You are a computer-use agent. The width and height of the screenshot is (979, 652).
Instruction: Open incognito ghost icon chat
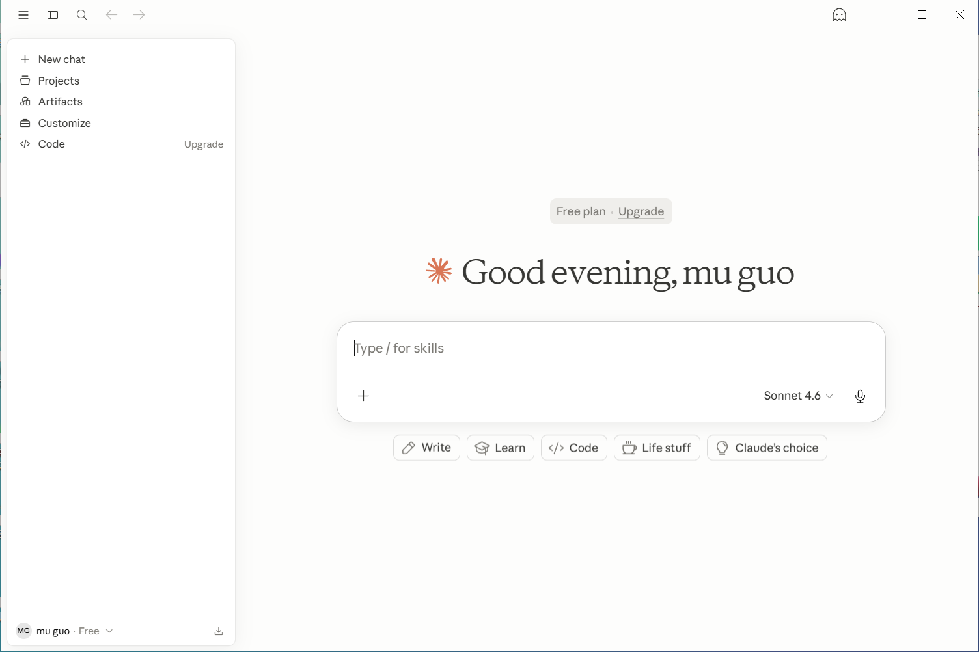tap(840, 15)
